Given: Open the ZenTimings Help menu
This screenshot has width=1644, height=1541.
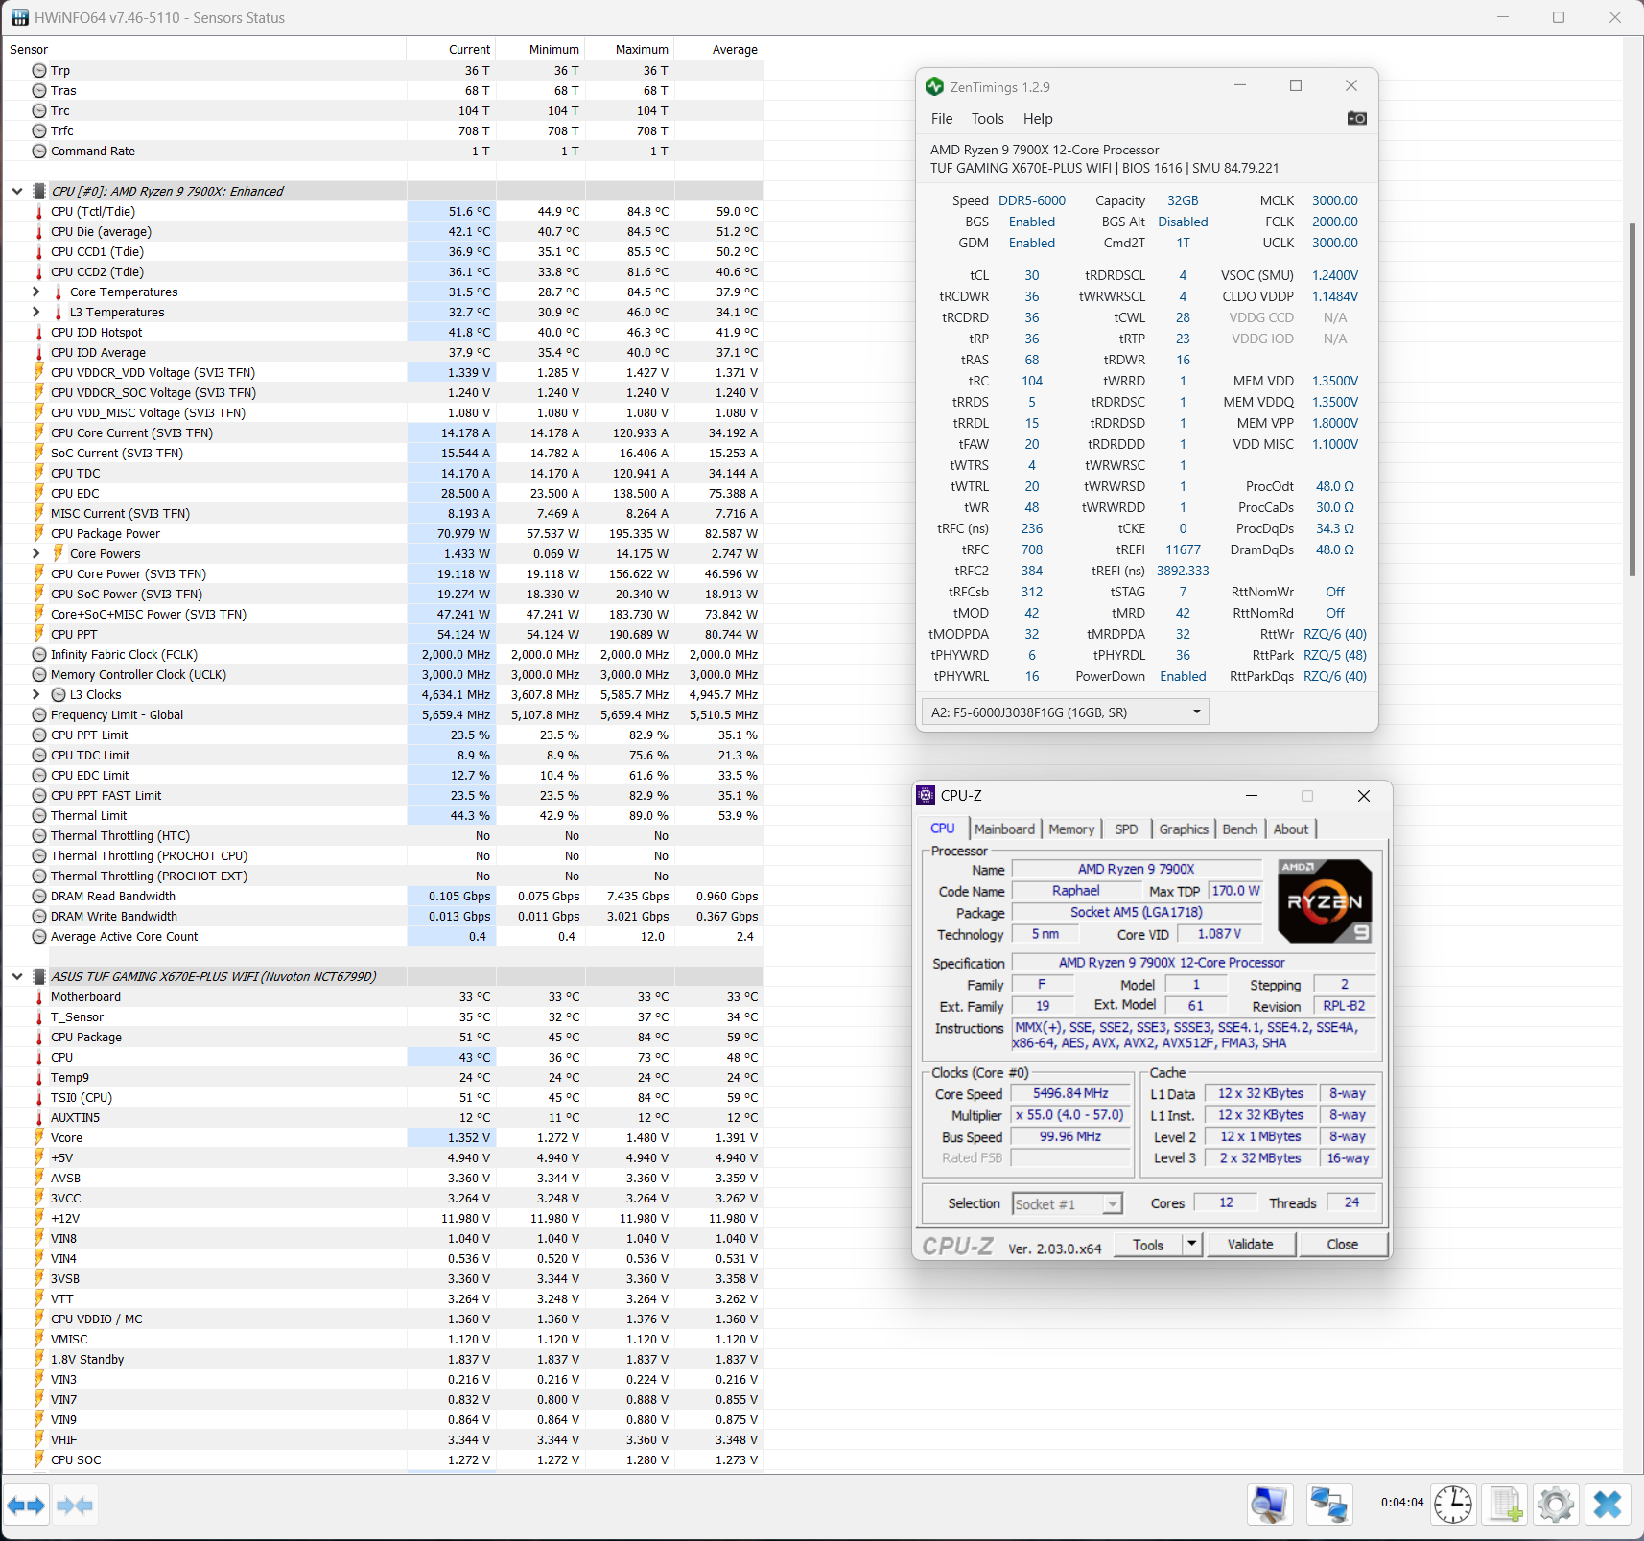Looking at the screenshot, I should coord(1038,119).
